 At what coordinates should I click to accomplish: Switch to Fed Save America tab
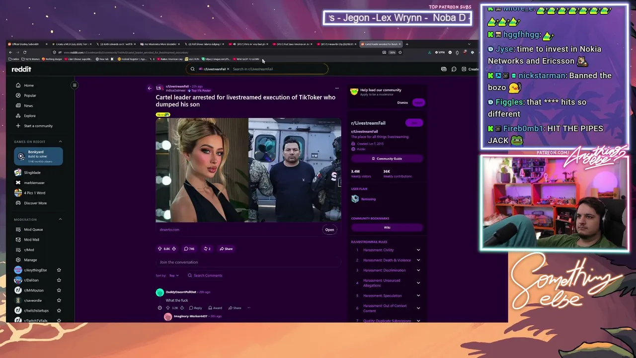pos(292,44)
